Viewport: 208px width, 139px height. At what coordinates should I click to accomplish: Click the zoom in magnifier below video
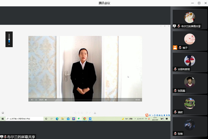(75, 113)
